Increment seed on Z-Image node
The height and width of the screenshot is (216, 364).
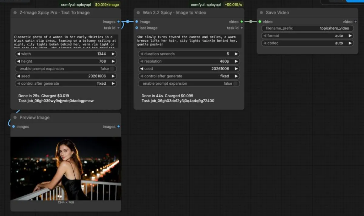coord(113,76)
